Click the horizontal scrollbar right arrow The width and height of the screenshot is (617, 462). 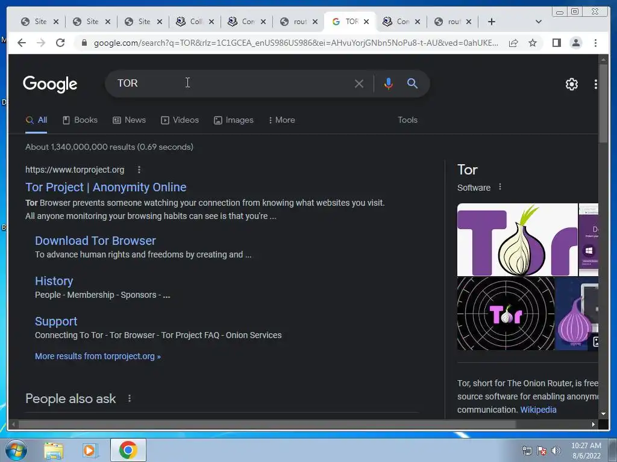coord(593,424)
